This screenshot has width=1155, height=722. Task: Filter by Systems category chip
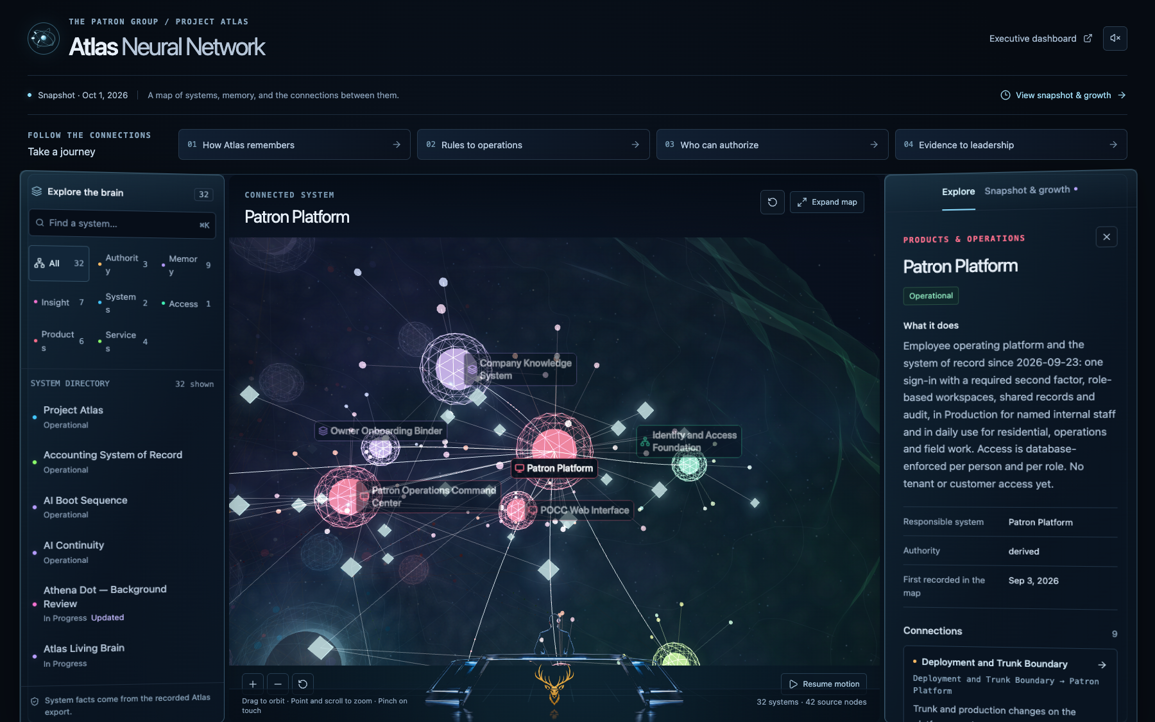coord(123,303)
